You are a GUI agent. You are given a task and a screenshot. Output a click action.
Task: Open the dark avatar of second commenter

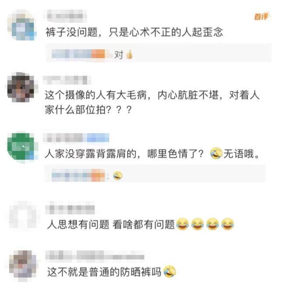pyautogui.click(x=22, y=87)
